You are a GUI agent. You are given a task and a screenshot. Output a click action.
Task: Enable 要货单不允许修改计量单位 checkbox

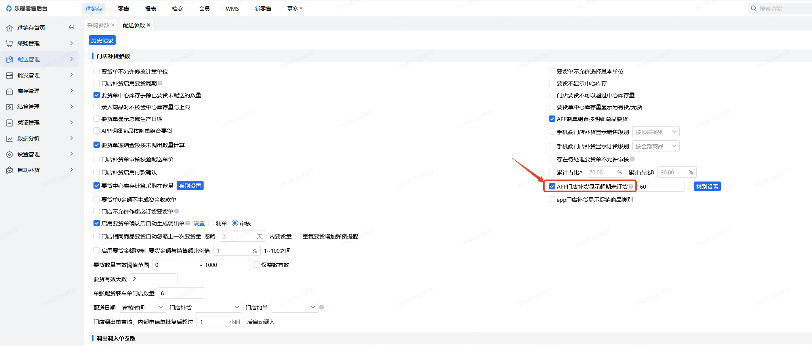point(97,71)
